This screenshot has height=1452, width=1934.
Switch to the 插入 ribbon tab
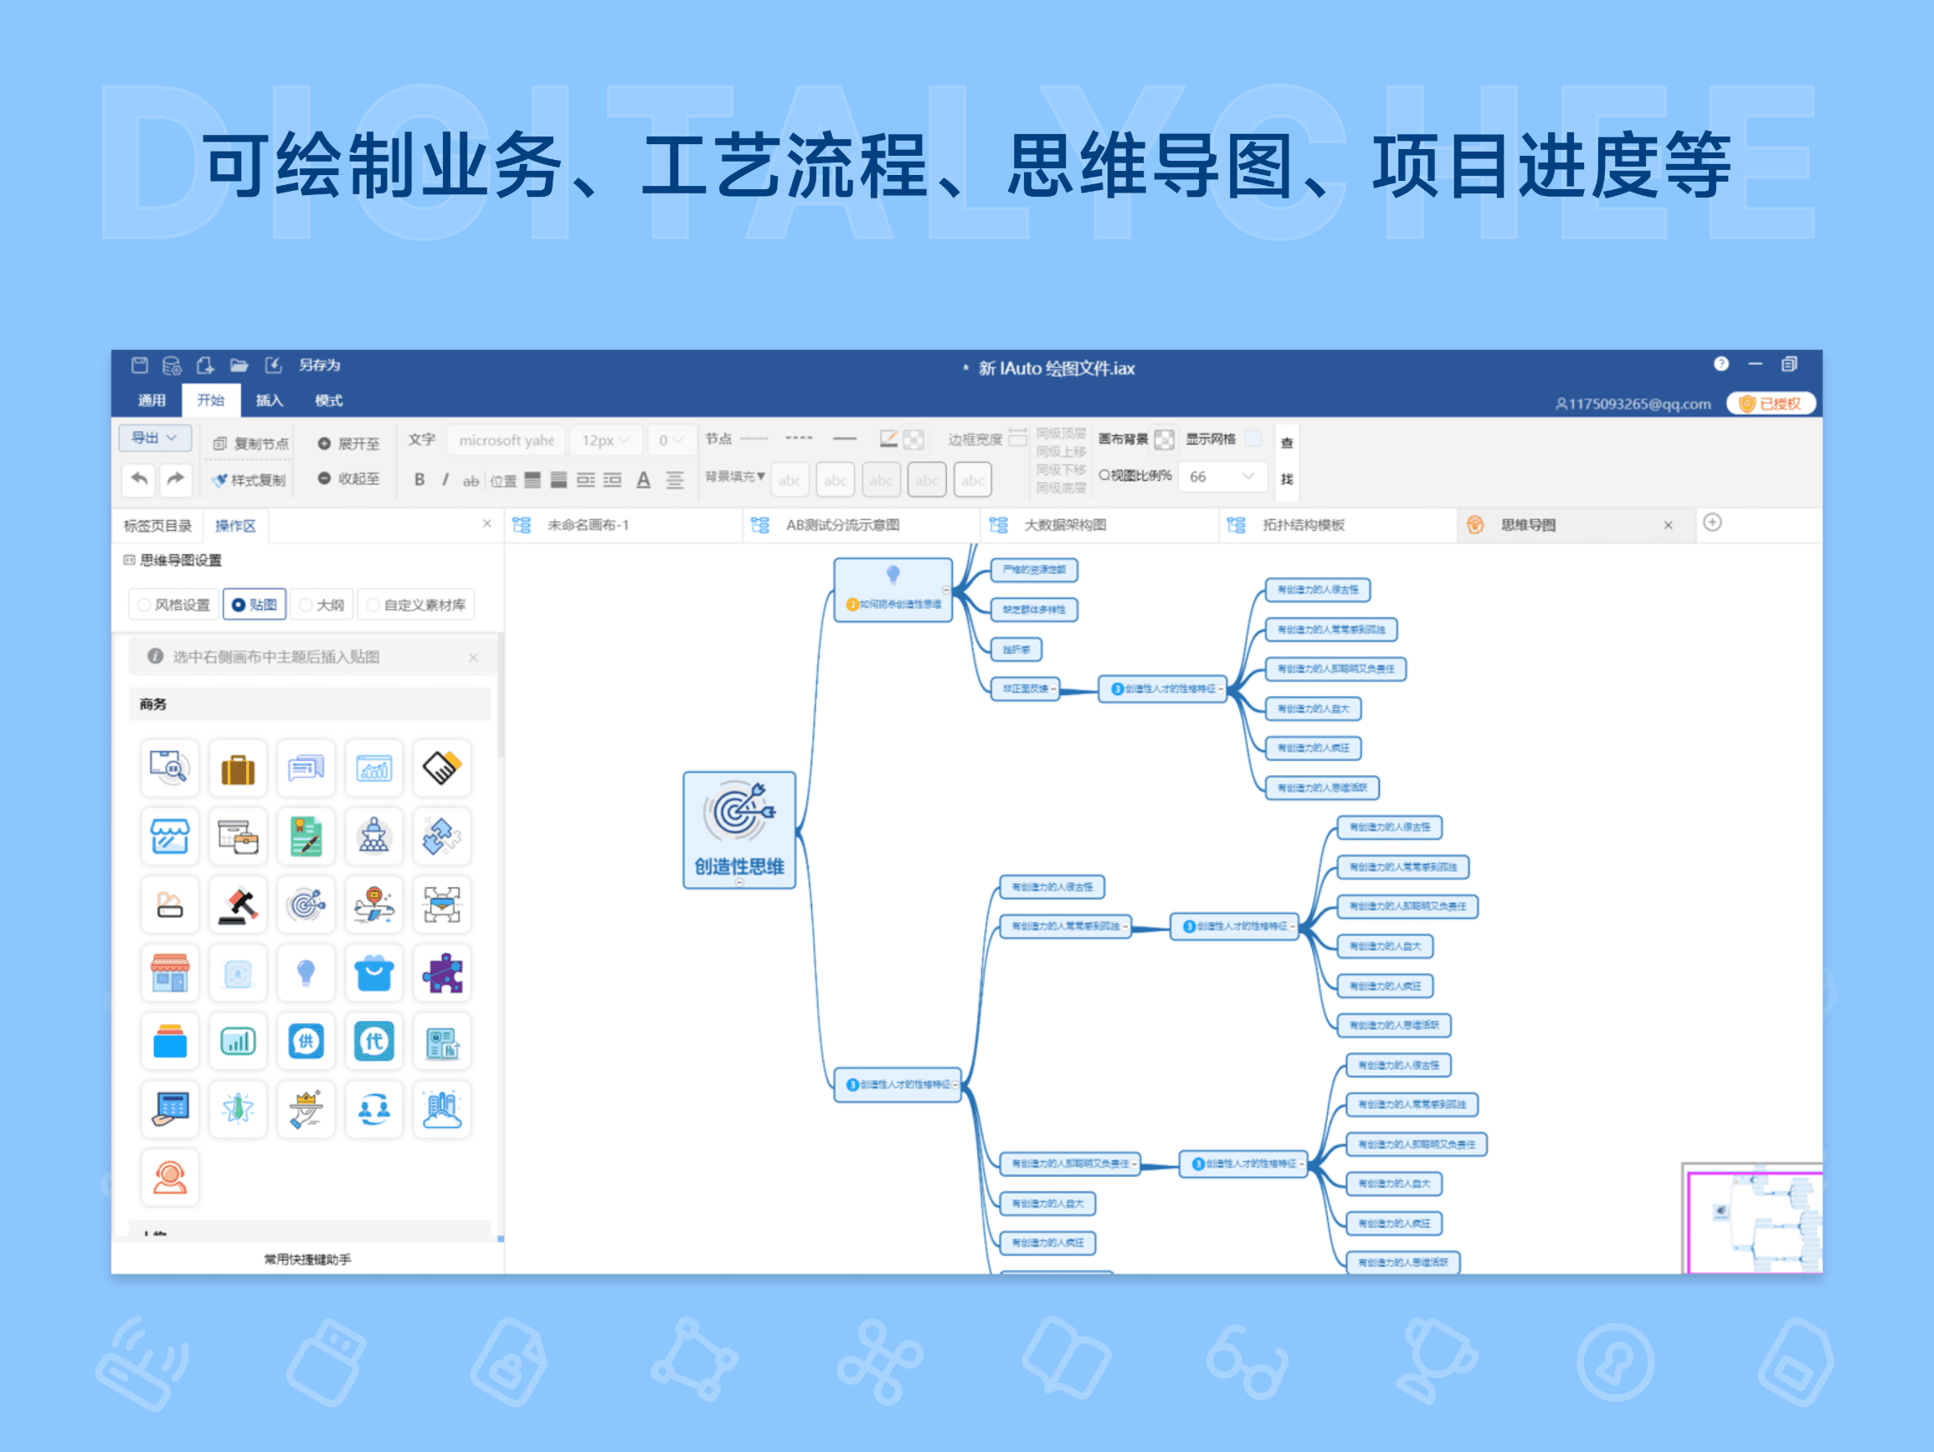click(x=269, y=399)
